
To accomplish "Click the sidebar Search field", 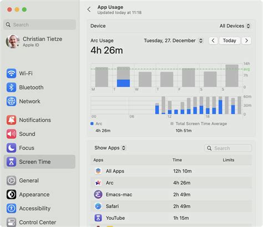I will coord(39,25).
